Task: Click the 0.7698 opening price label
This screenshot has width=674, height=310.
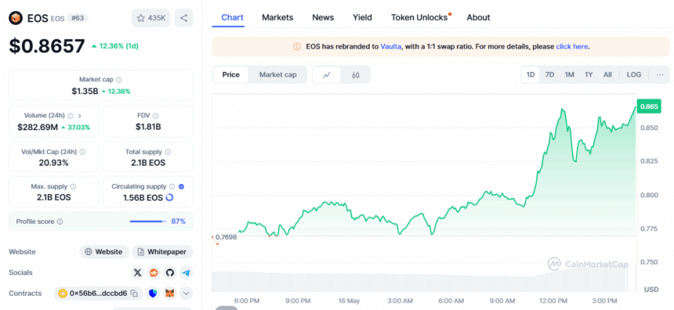Action: coord(226,236)
